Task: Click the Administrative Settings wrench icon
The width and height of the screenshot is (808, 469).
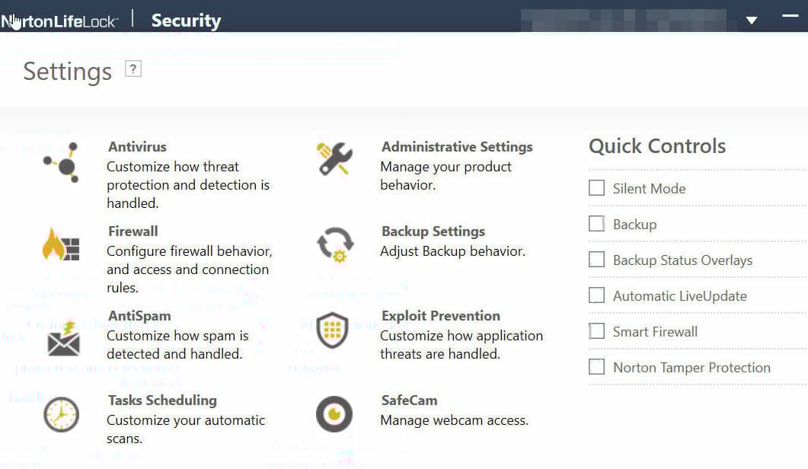Action: pyautogui.click(x=334, y=158)
